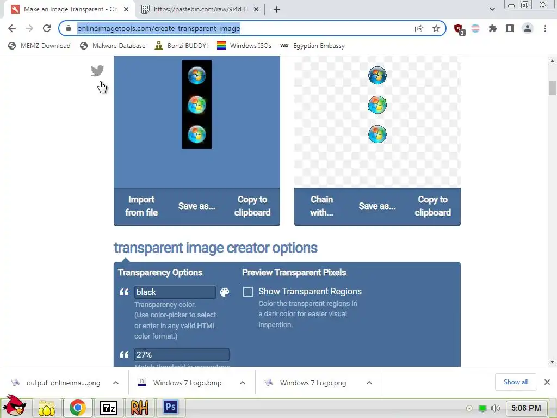
Task: Switch to Make an Image Transparent tab
Action: point(70,9)
